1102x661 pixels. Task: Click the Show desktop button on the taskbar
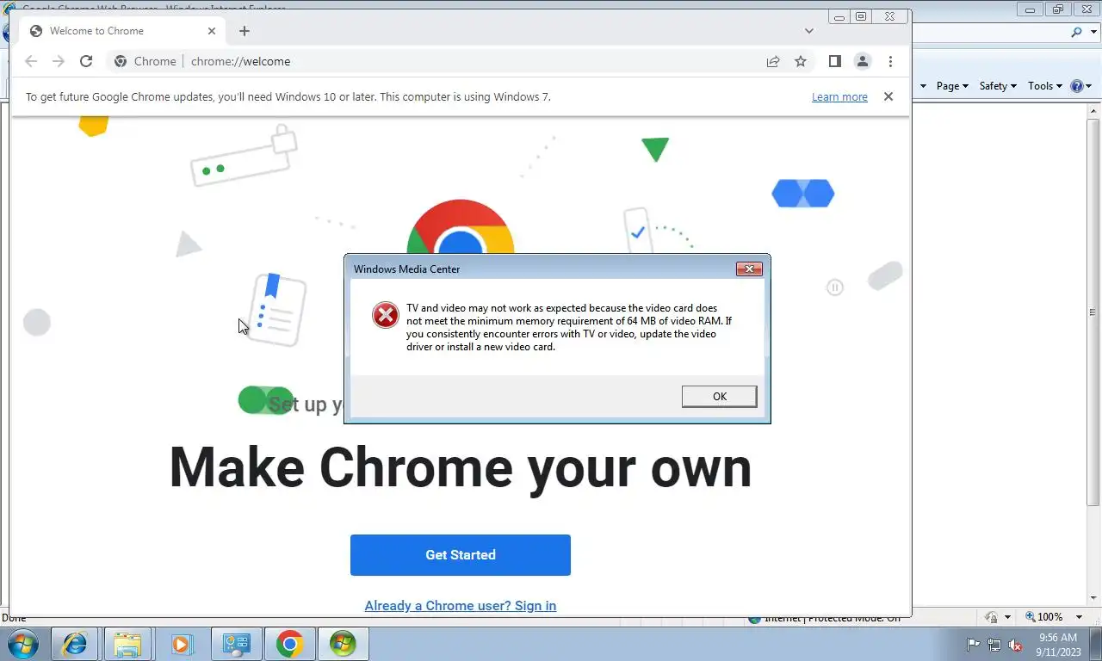(x=1095, y=644)
